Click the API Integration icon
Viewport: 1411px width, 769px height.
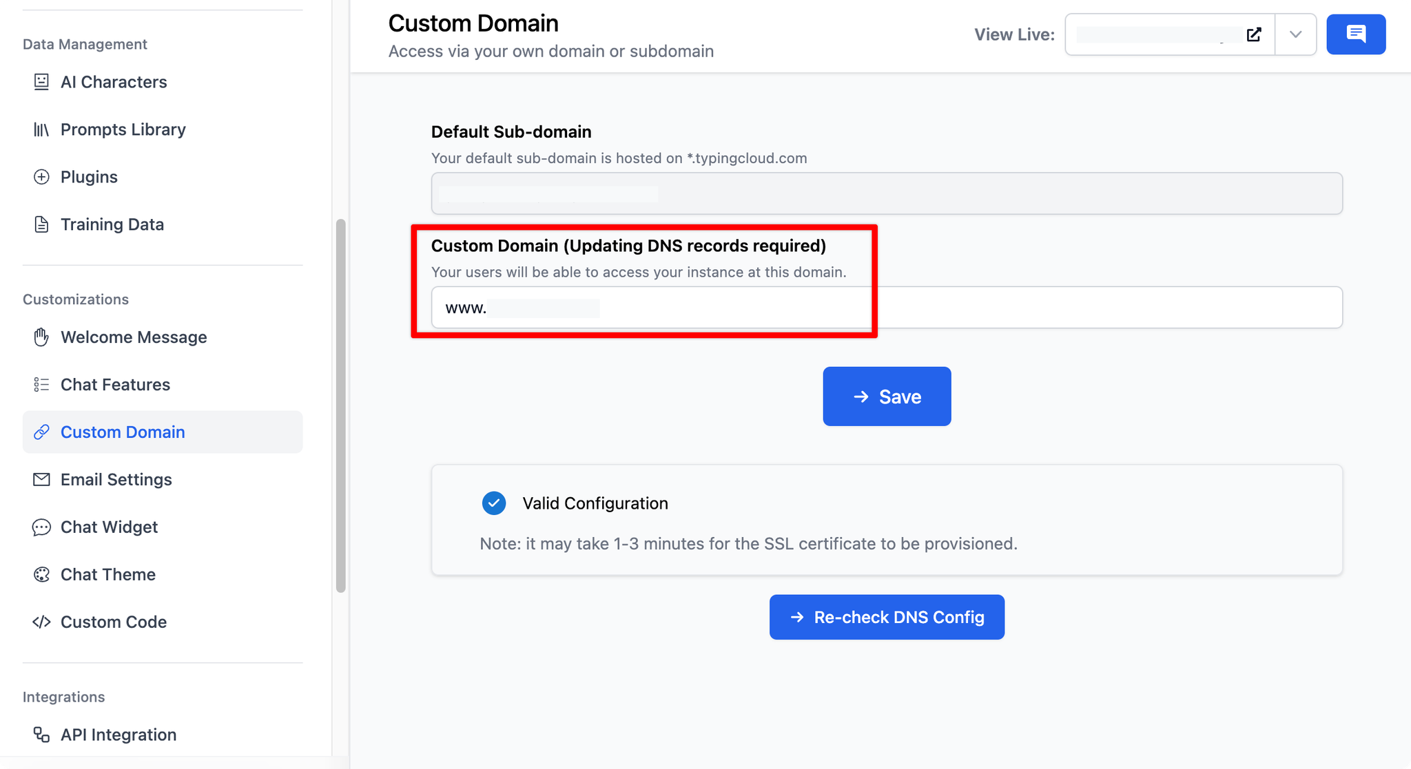coord(41,735)
